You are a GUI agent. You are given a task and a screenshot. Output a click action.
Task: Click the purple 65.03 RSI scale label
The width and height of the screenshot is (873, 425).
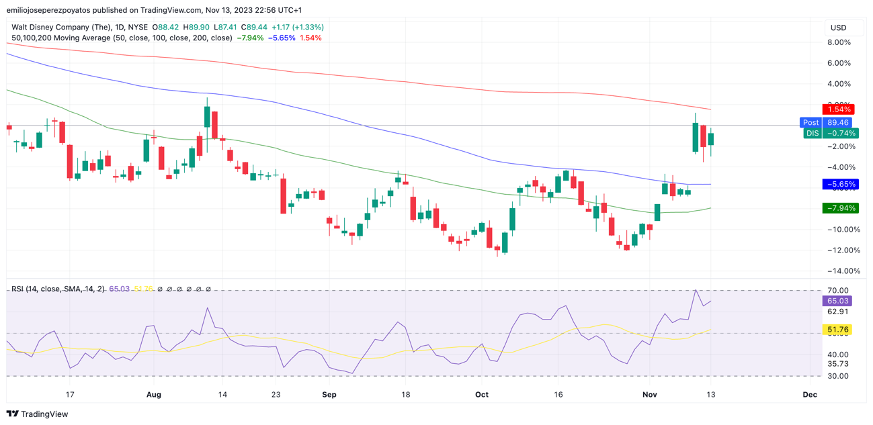tap(837, 301)
